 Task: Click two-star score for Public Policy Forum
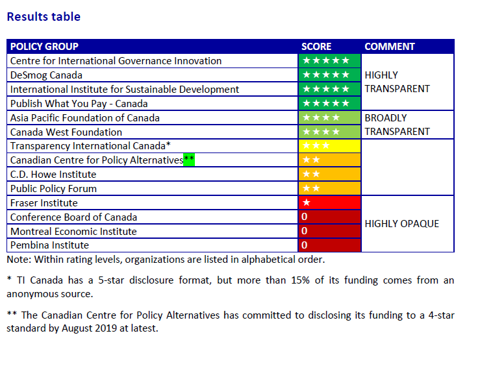click(x=330, y=189)
